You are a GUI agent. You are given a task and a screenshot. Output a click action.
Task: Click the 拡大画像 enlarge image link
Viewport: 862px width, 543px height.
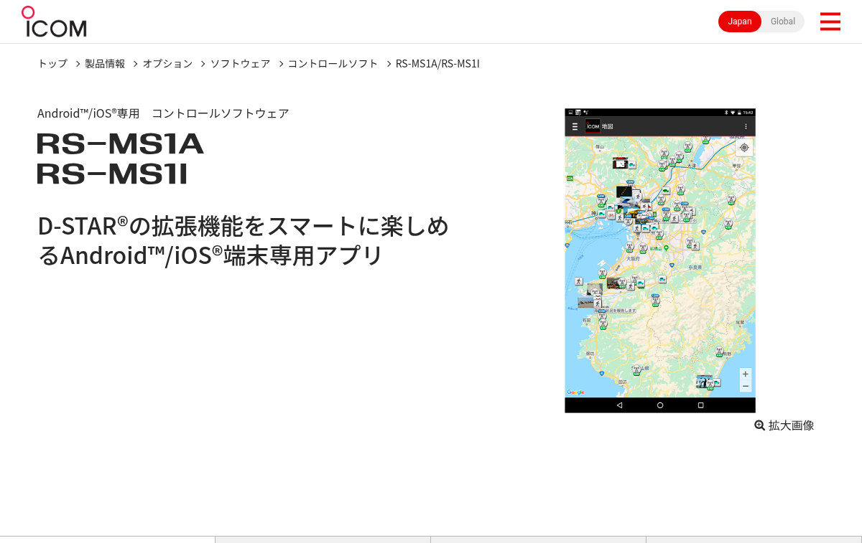[784, 425]
